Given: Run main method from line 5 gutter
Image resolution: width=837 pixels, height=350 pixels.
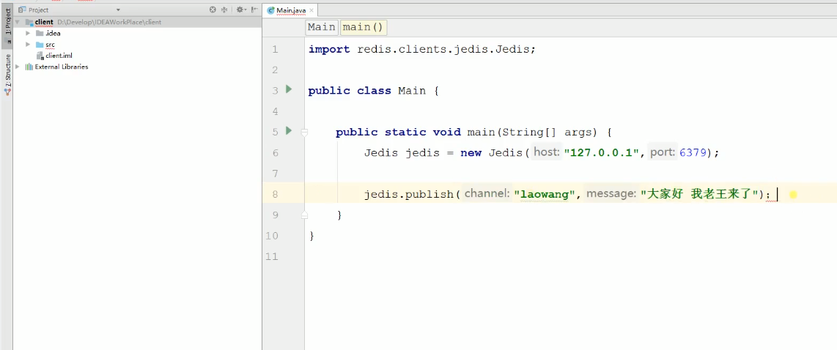Looking at the screenshot, I should 289,130.
